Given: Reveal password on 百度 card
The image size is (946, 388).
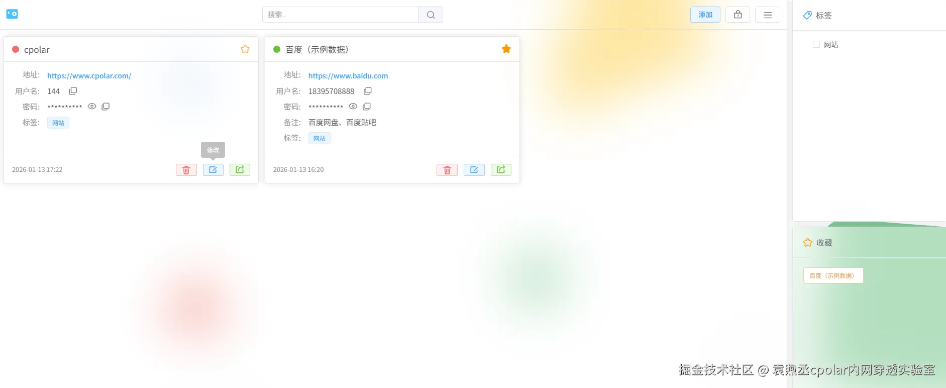Looking at the screenshot, I should point(353,107).
